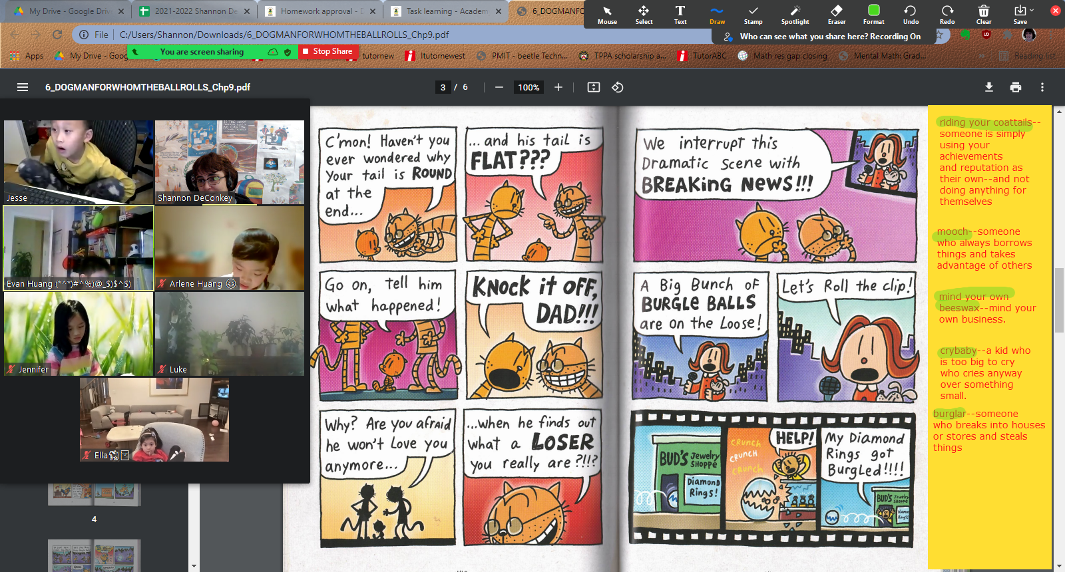Download the PDF file
The width and height of the screenshot is (1065, 572).
pyautogui.click(x=989, y=87)
